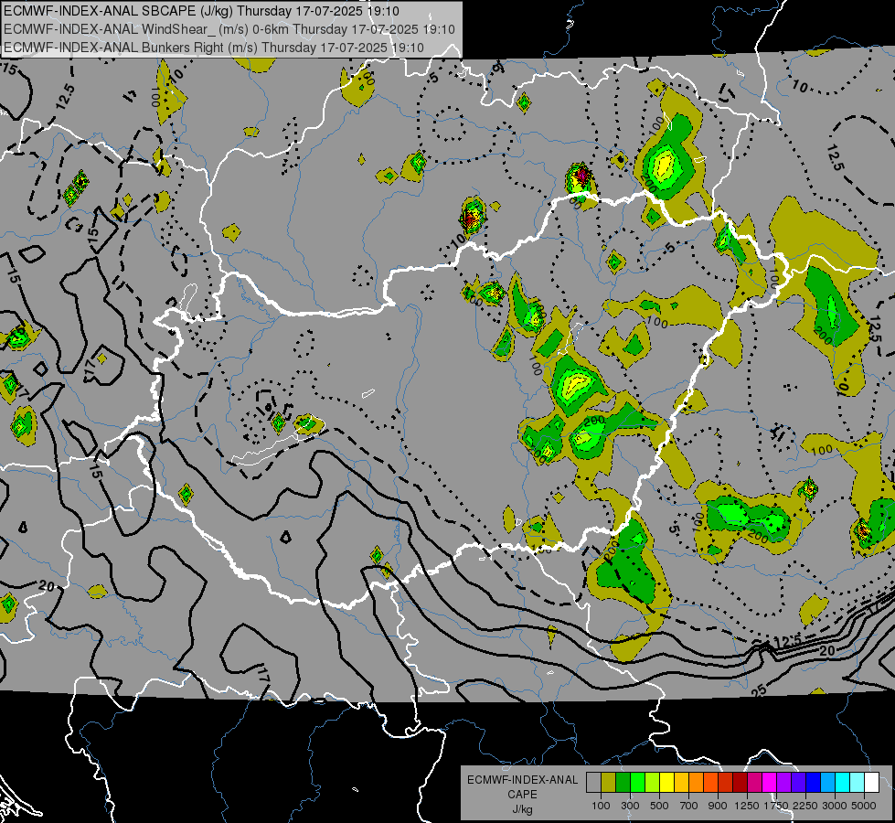This screenshot has height=823, width=895.
Task: Click the 25 contour label on map
Action: click(x=759, y=691)
